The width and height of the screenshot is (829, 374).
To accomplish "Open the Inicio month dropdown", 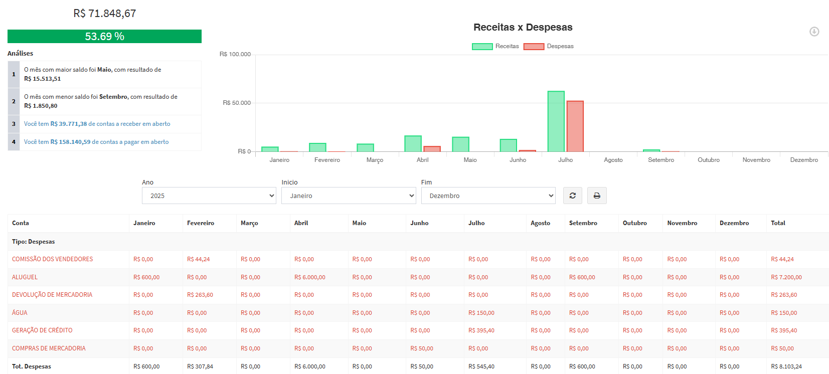I will pyautogui.click(x=349, y=196).
